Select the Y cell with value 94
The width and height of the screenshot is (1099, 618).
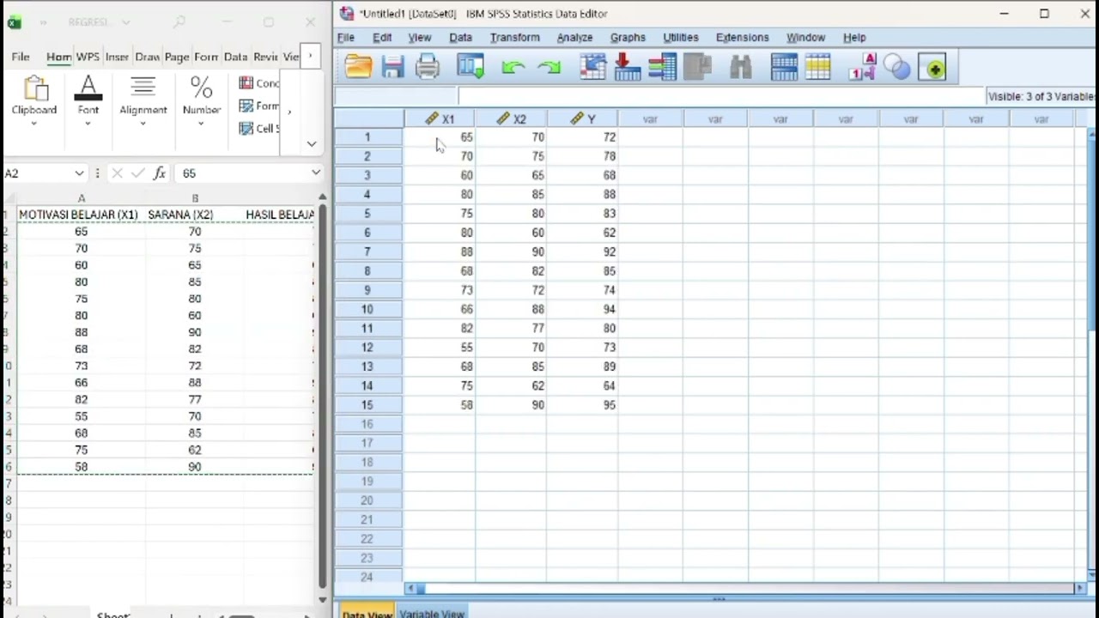[582, 309]
